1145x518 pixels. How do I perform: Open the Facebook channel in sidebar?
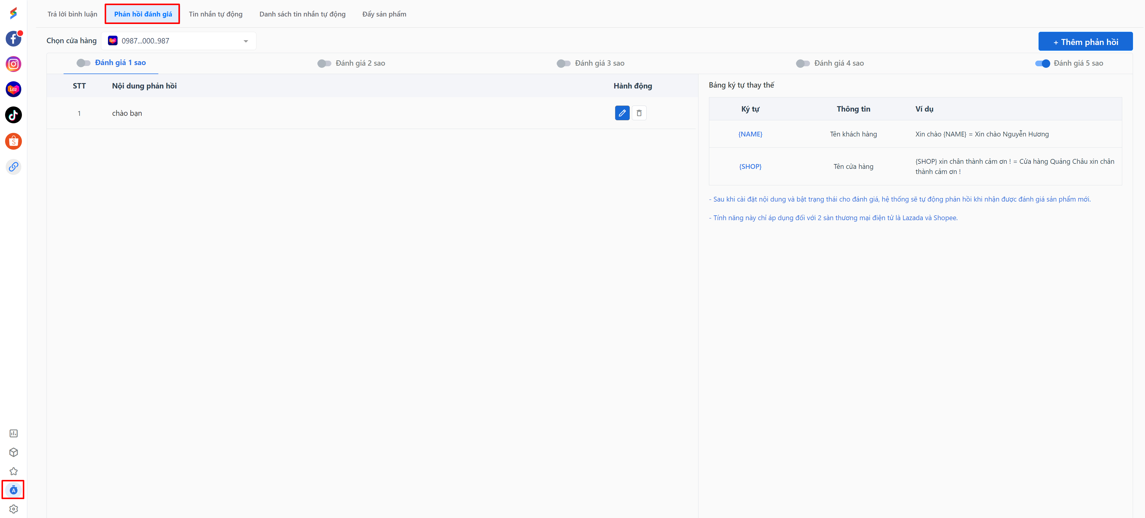13,39
